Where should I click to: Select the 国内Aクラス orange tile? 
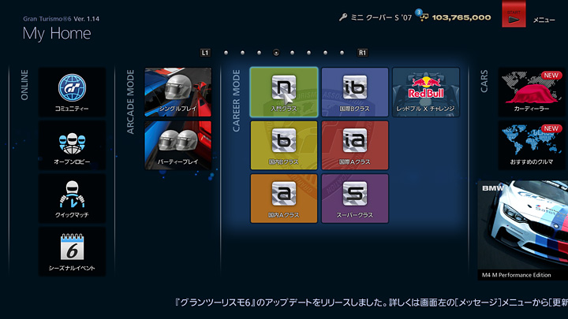284,198
